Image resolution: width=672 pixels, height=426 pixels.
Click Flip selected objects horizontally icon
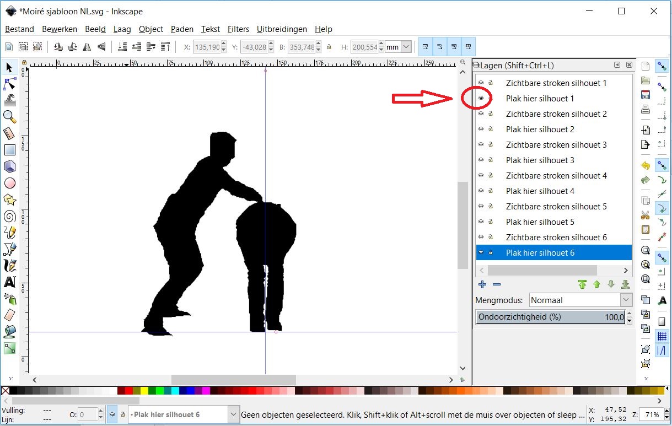(87, 47)
